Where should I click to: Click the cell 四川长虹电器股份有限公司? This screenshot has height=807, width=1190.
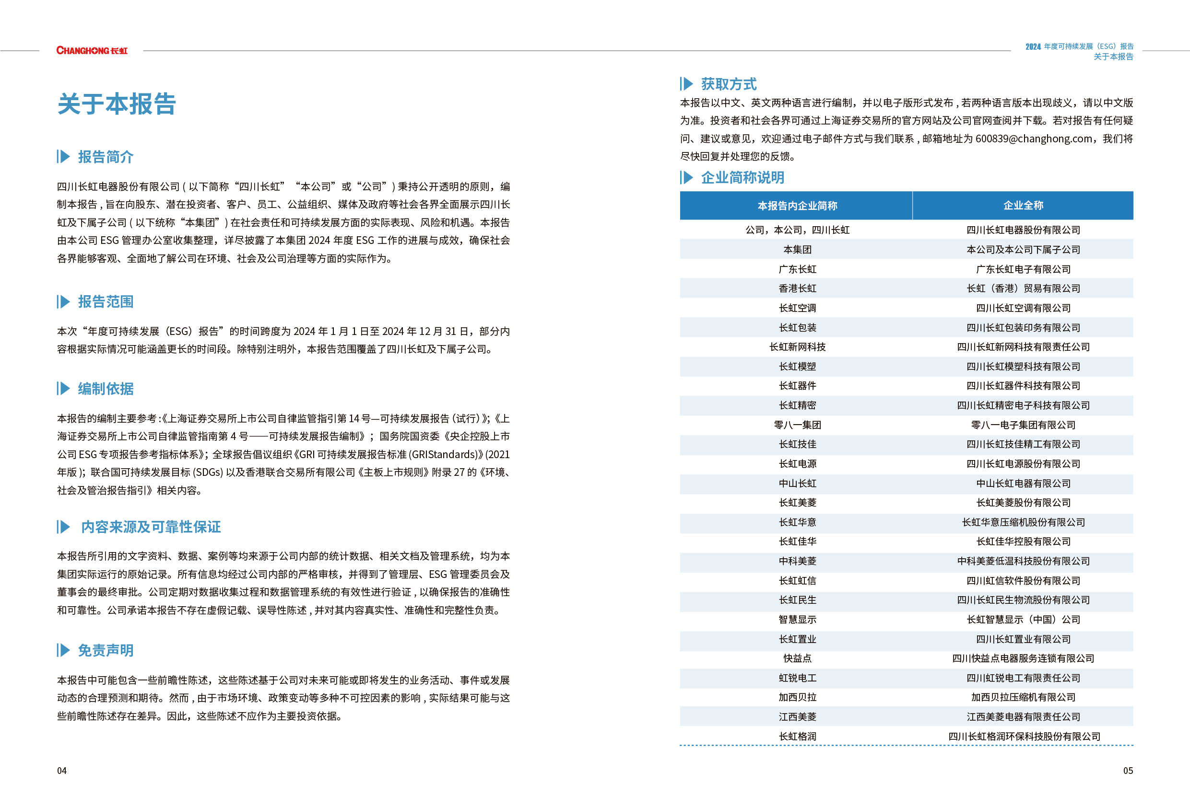1023,230
